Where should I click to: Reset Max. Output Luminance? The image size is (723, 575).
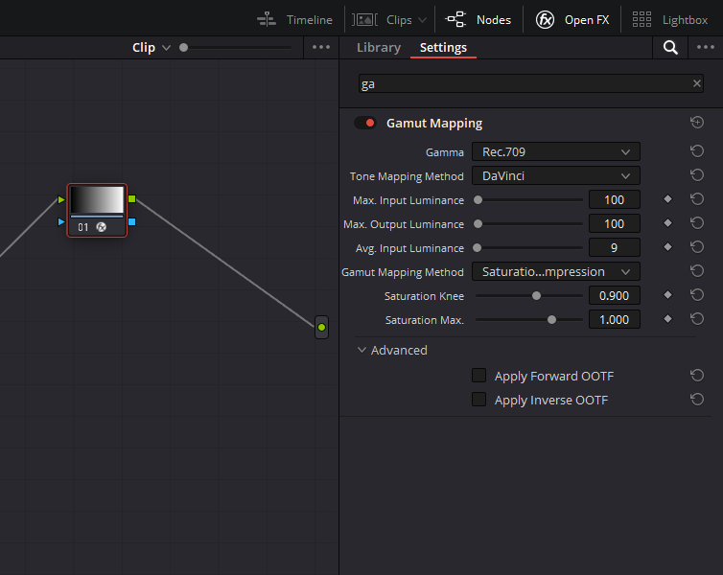(x=697, y=223)
